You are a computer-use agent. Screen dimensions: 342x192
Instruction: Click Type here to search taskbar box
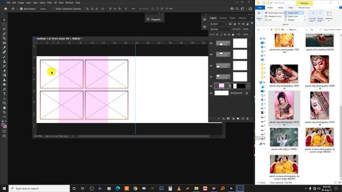(39, 188)
